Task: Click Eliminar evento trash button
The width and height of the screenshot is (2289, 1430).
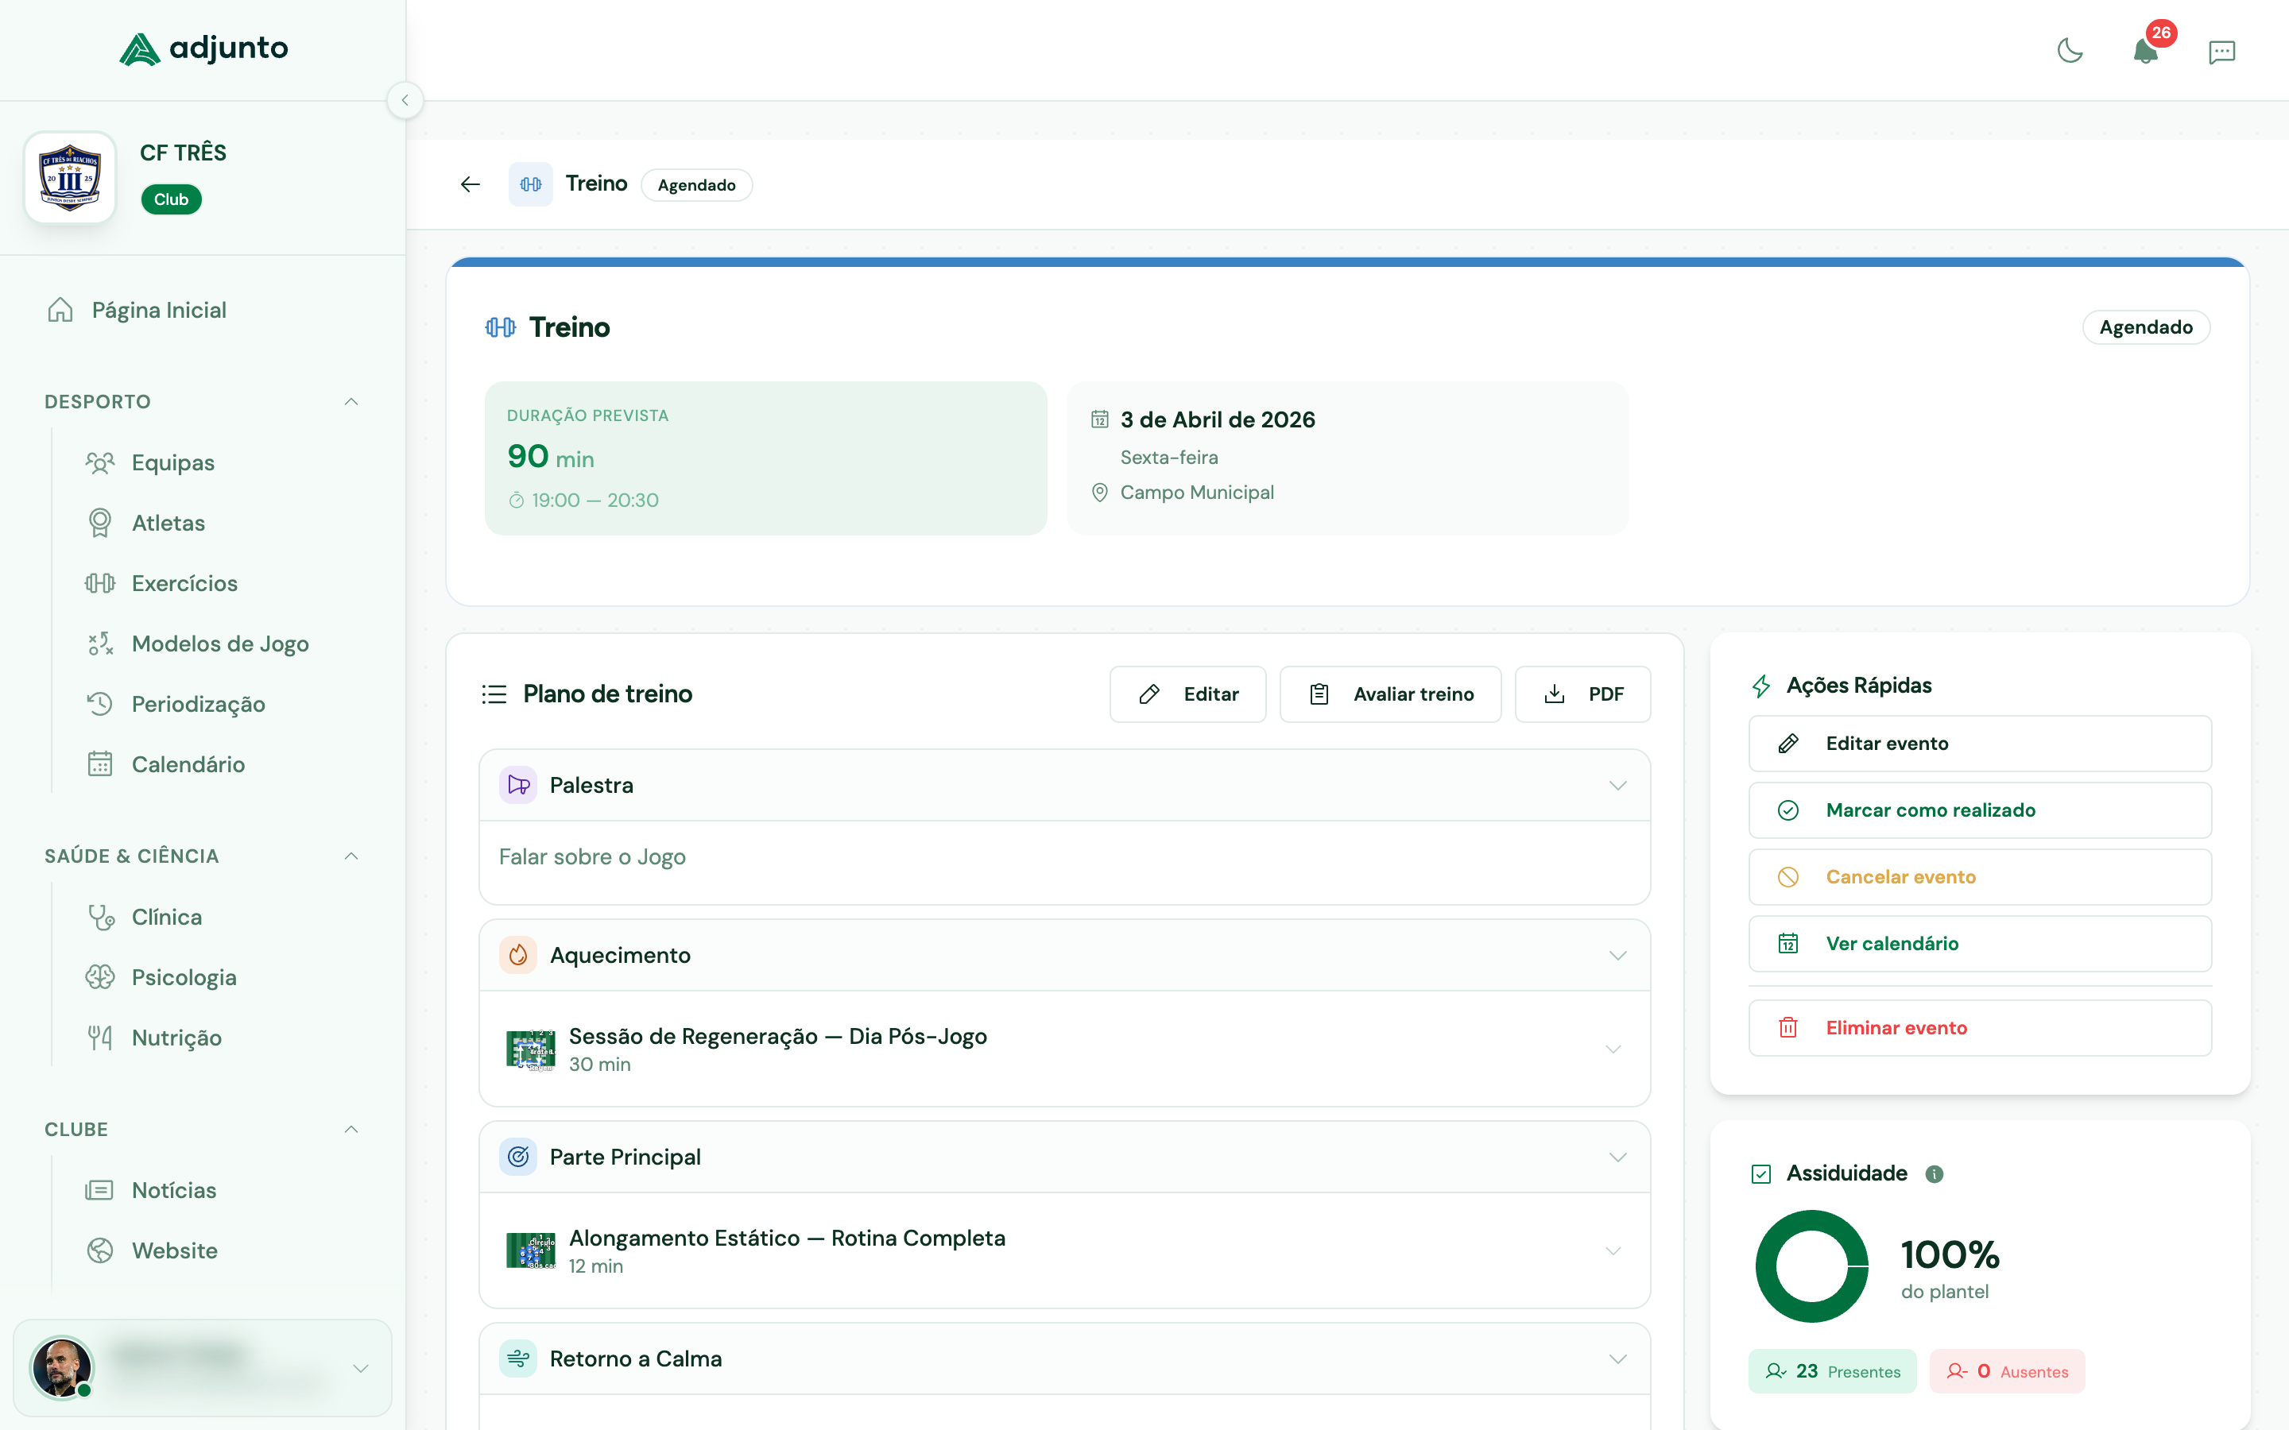Action: 1979,1028
